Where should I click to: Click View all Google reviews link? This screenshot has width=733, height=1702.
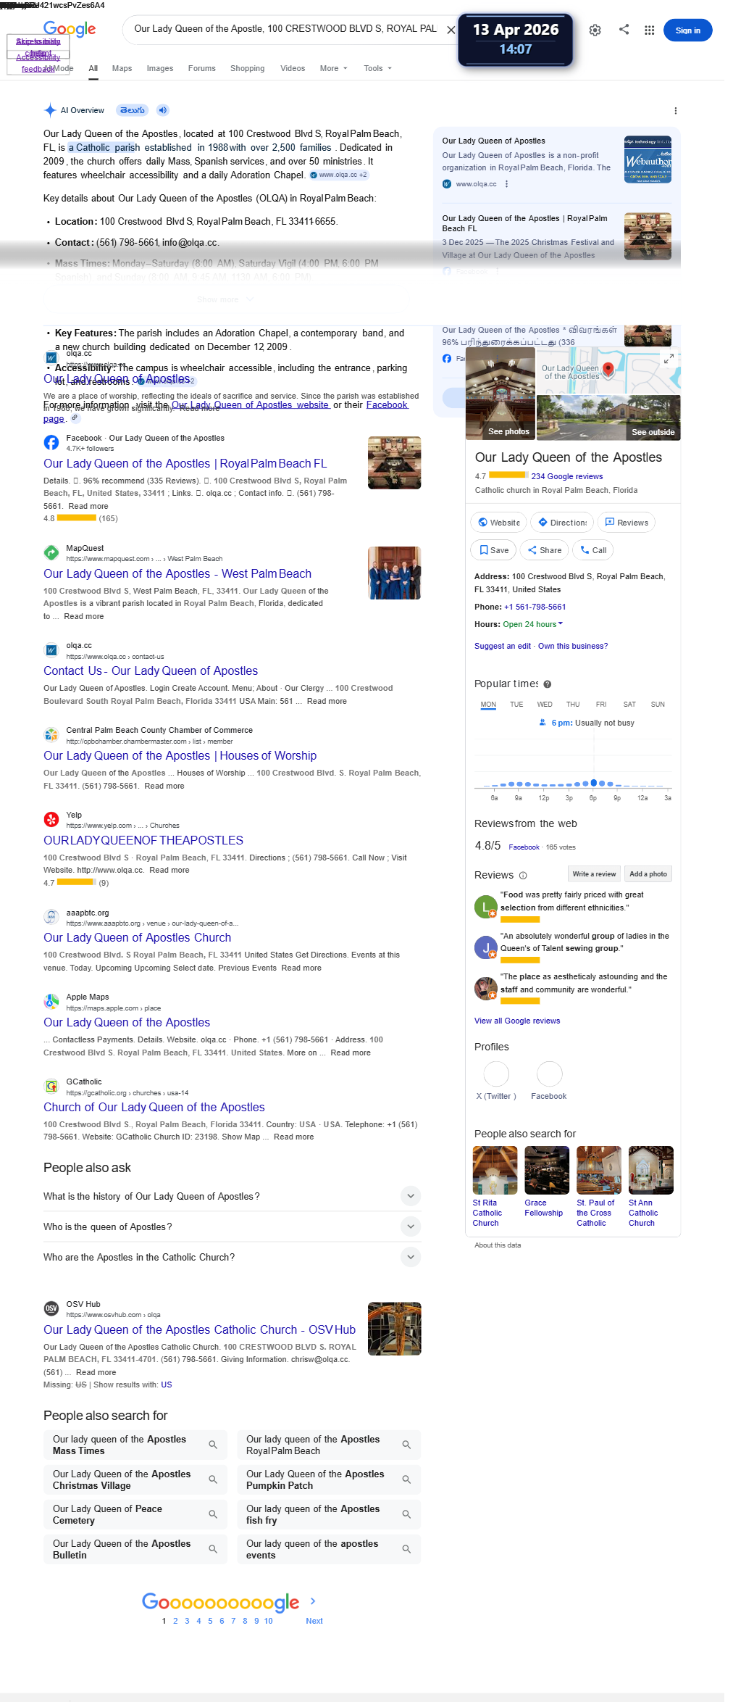click(x=517, y=1021)
